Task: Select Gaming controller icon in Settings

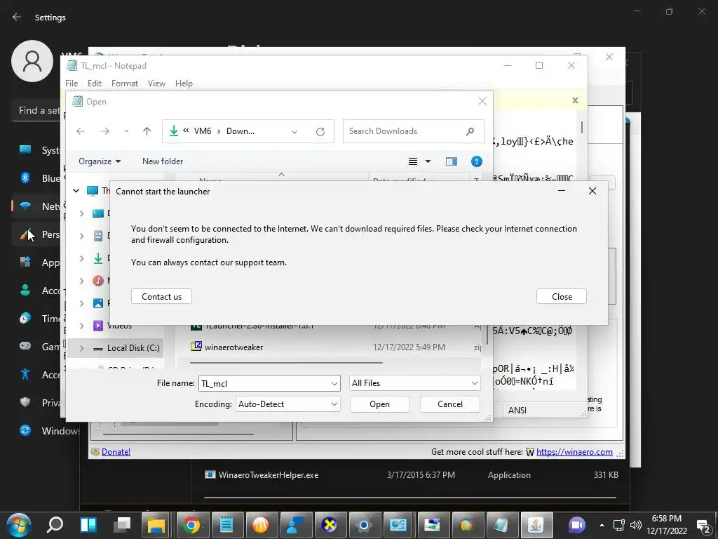Action: [x=25, y=346]
